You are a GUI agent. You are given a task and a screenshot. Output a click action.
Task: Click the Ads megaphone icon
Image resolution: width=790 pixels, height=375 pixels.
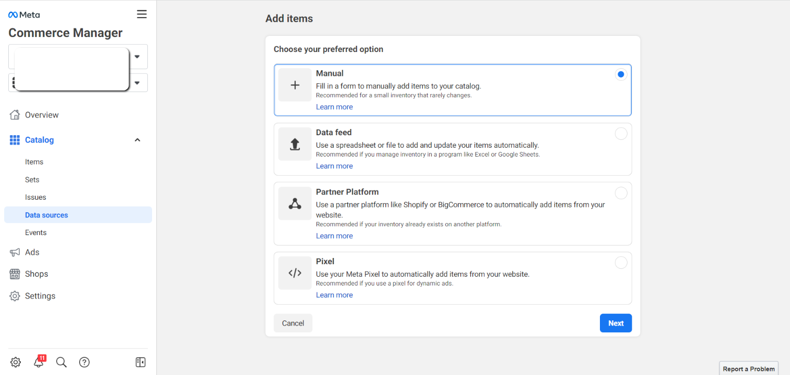pyautogui.click(x=15, y=252)
